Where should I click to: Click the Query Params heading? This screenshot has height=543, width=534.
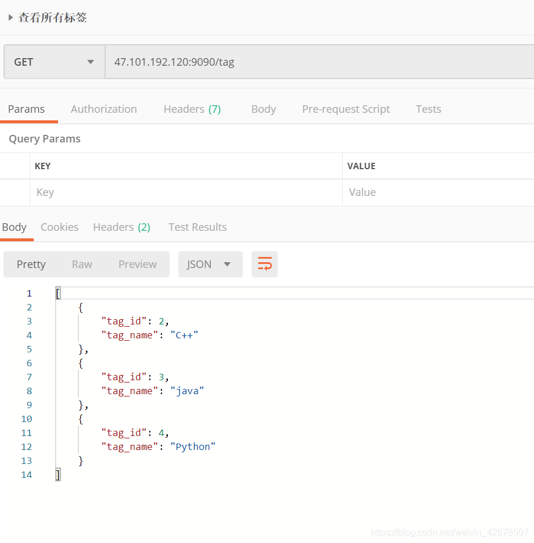coord(45,139)
